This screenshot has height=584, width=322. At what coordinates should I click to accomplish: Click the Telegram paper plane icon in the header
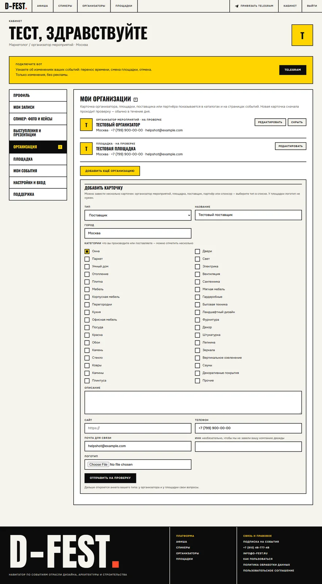coord(237,6)
